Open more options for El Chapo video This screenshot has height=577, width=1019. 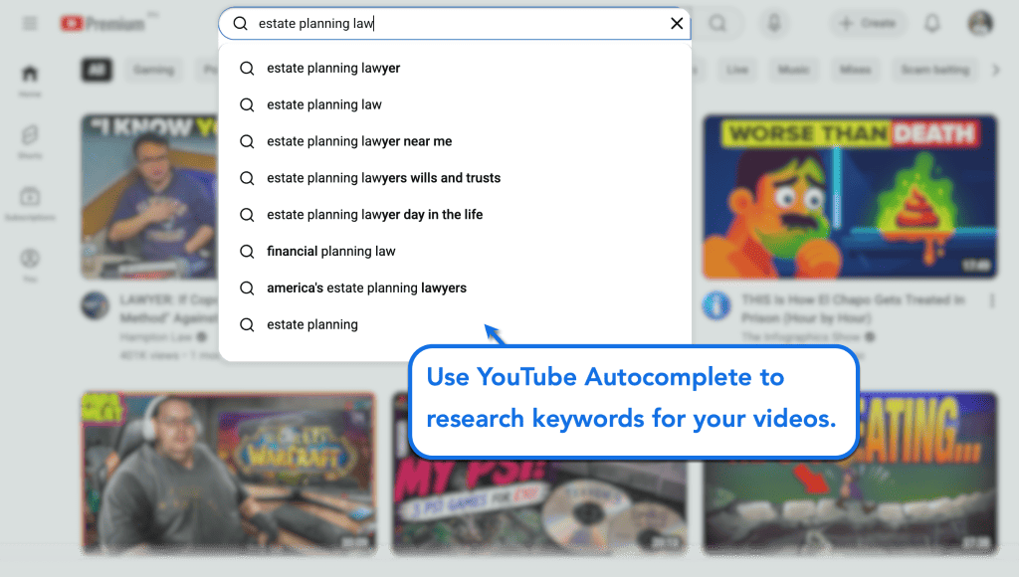992,300
